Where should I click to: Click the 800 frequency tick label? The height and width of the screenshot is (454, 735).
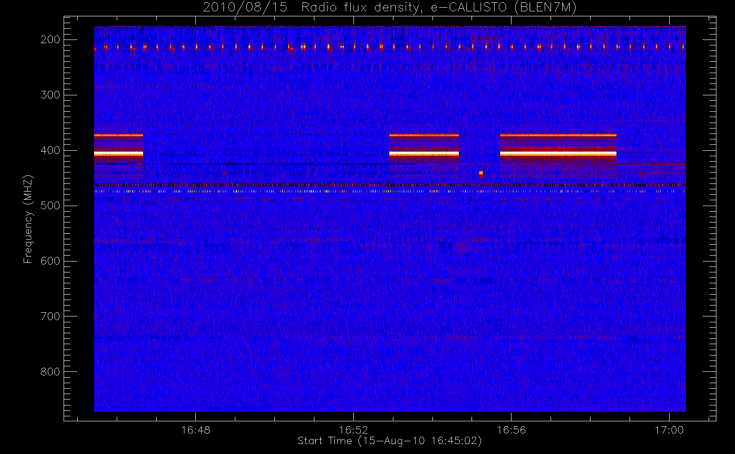[50, 372]
